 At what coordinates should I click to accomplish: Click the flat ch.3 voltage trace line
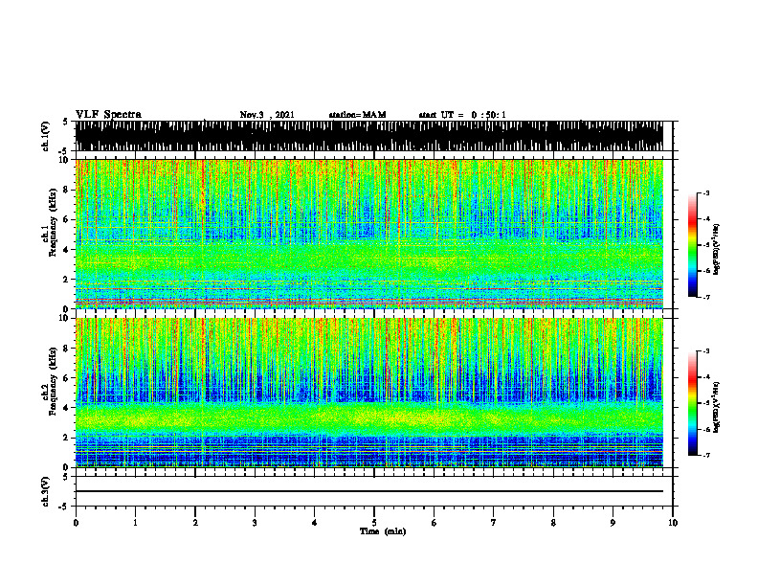point(368,491)
